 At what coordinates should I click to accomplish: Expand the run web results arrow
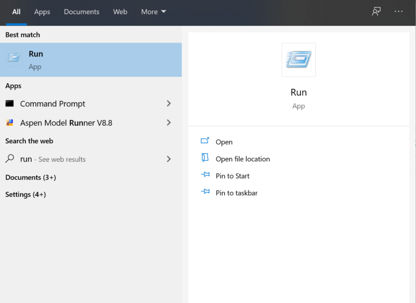(168, 159)
